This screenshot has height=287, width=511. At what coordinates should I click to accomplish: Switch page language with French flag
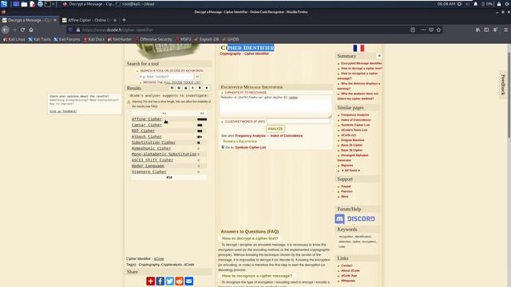point(358,48)
